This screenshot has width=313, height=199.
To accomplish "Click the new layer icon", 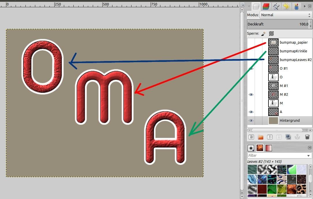I will [x=251, y=137].
